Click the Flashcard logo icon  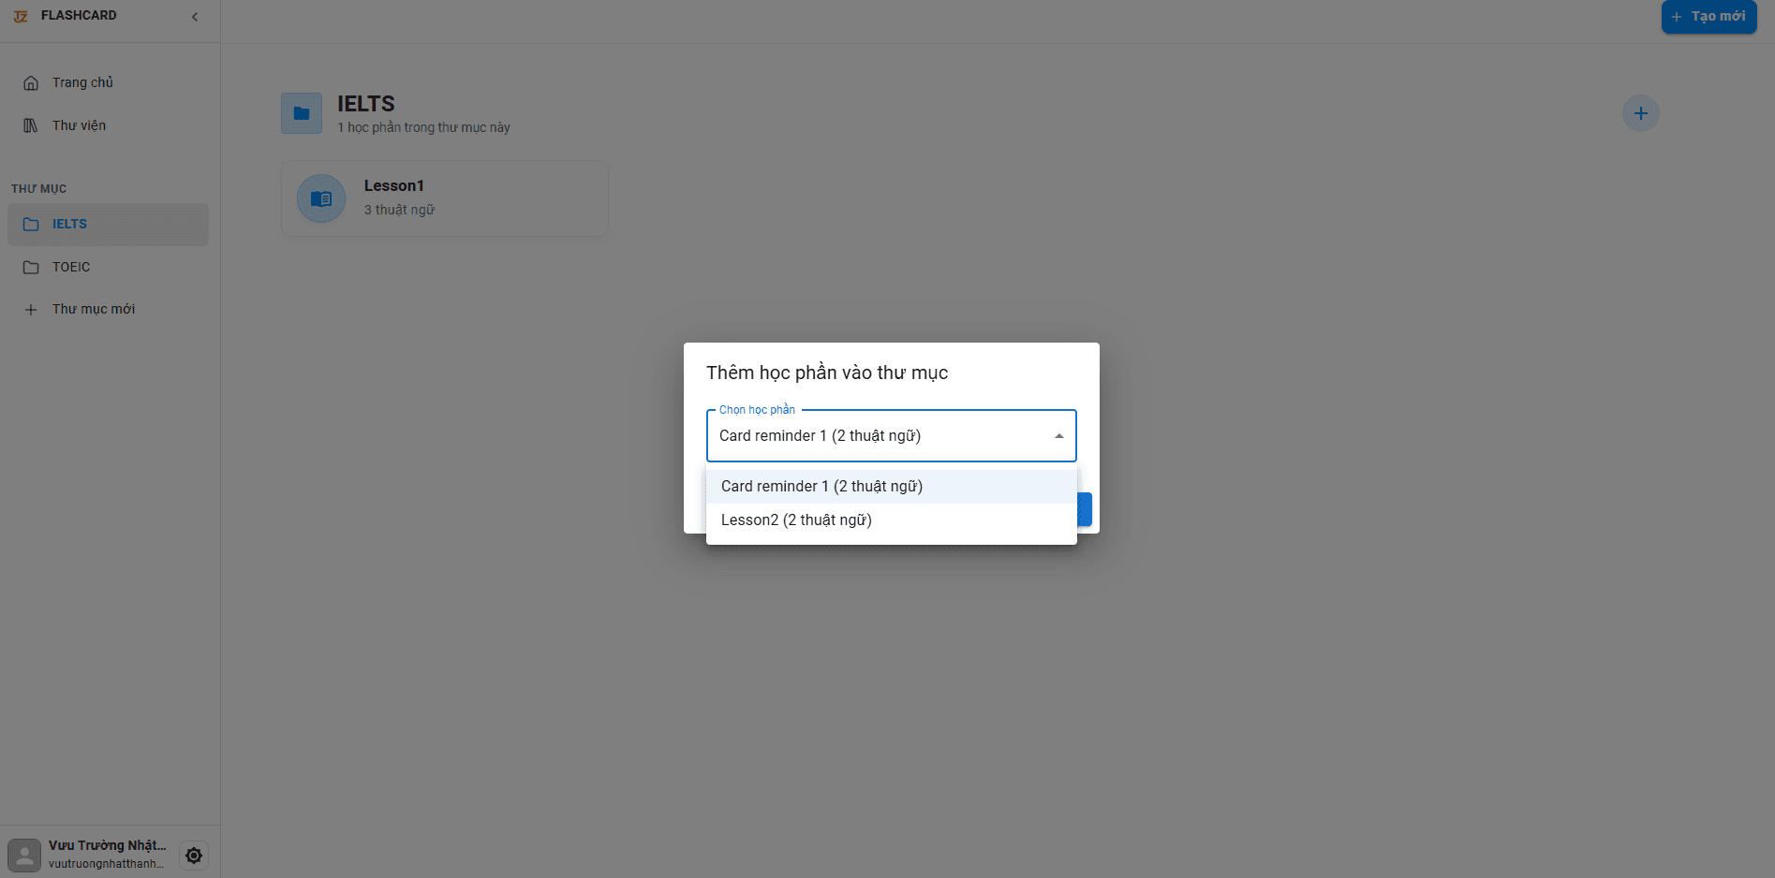point(21,16)
